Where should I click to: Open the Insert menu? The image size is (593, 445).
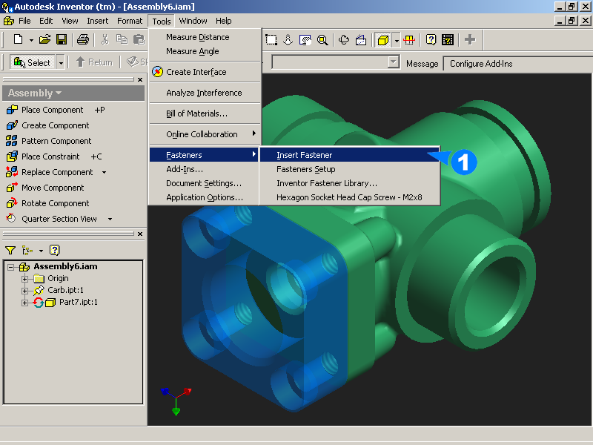click(98, 21)
